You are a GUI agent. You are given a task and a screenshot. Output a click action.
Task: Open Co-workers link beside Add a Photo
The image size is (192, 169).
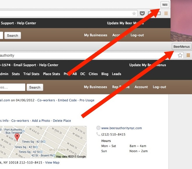20,121
